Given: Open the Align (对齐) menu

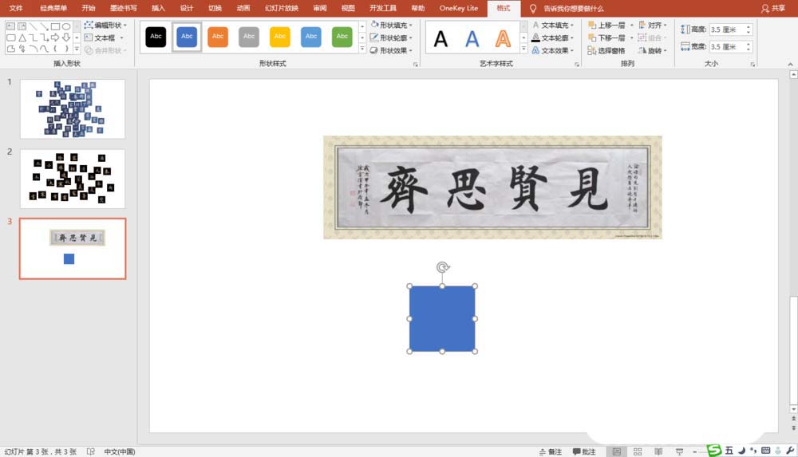Looking at the screenshot, I should [x=653, y=25].
